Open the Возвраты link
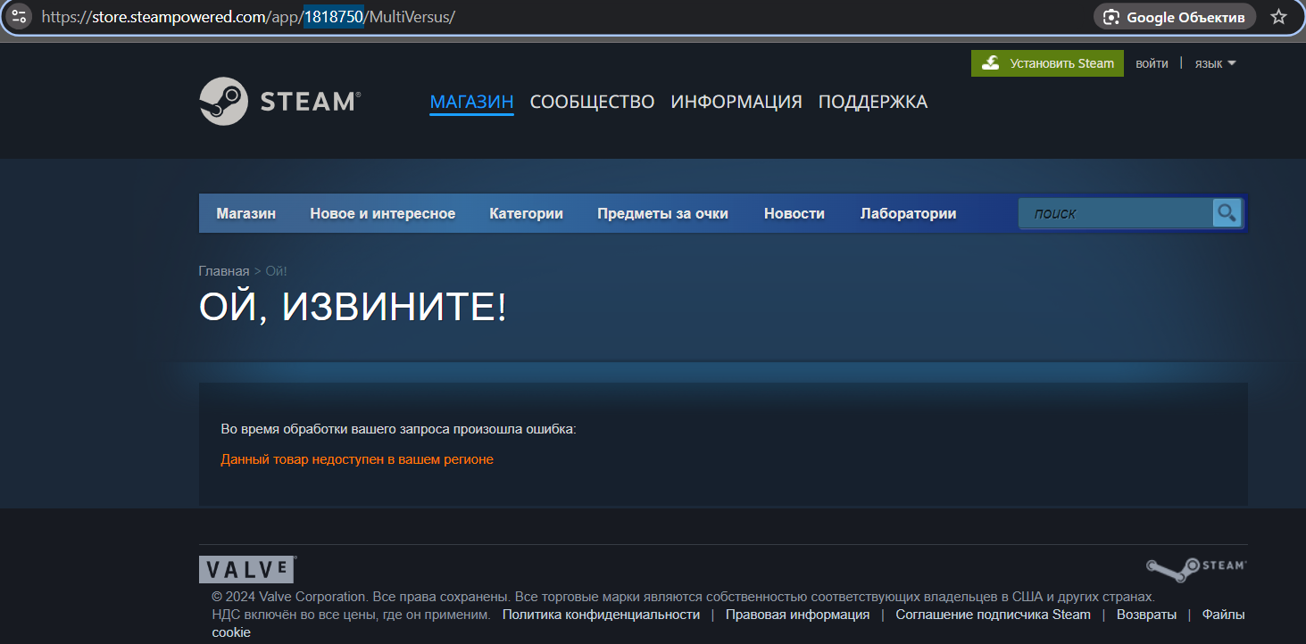 click(x=1146, y=615)
